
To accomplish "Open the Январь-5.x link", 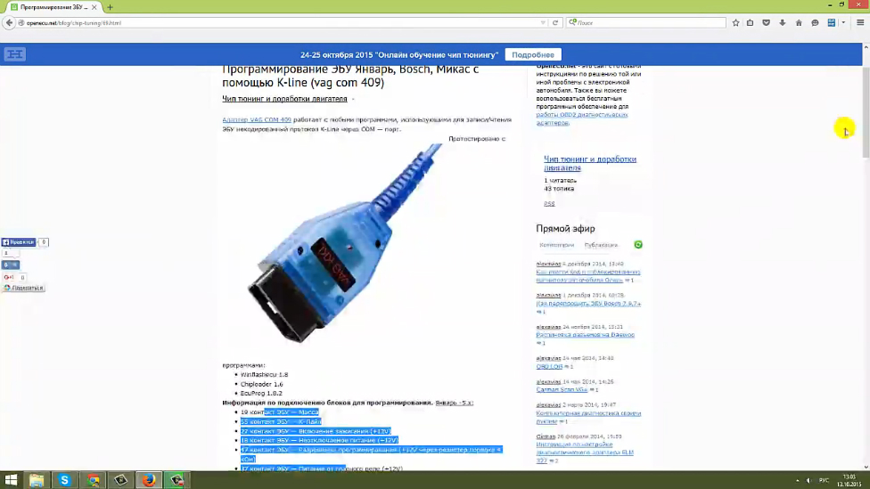I will pyautogui.click(x=454, y=403).
